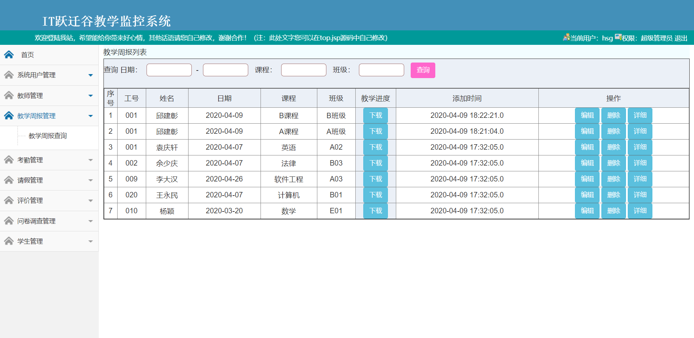Image resolution: width=694 pixels, height=338 pixels.
Task: Click 编辑 for the B课程 row
Action: point(587,115)
